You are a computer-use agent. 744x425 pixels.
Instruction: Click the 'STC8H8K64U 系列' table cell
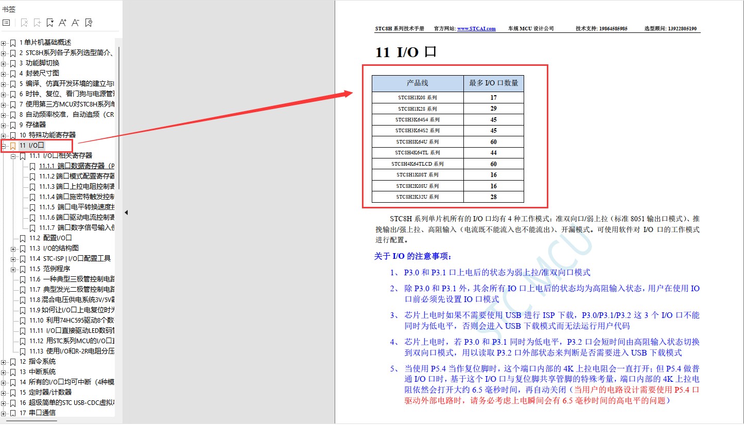(x=418, y=141)
